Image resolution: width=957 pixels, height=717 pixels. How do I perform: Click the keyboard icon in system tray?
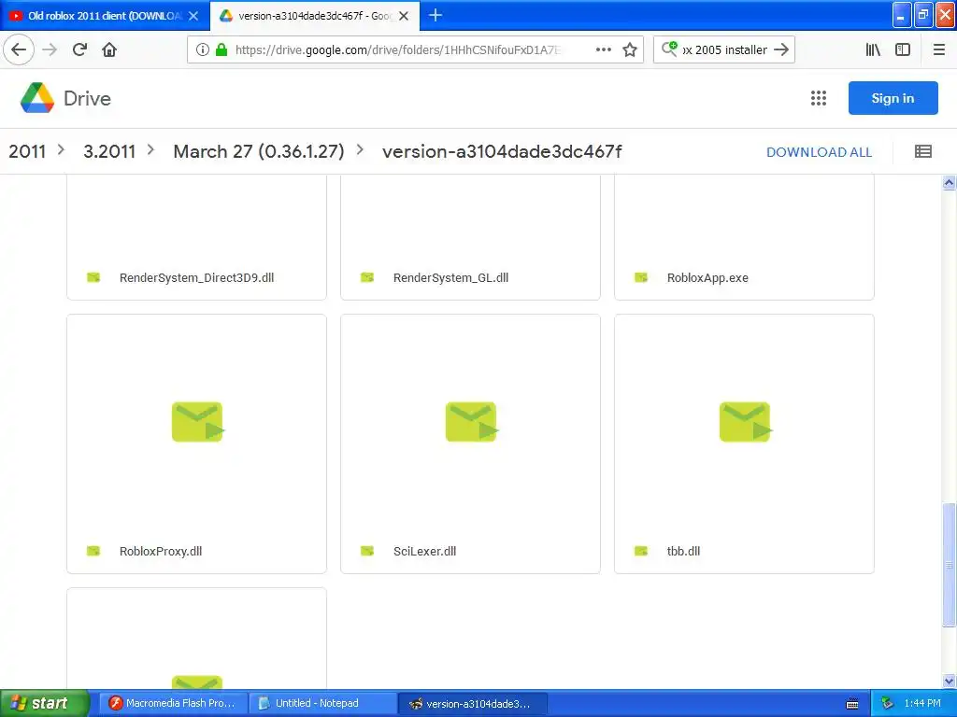852,704
